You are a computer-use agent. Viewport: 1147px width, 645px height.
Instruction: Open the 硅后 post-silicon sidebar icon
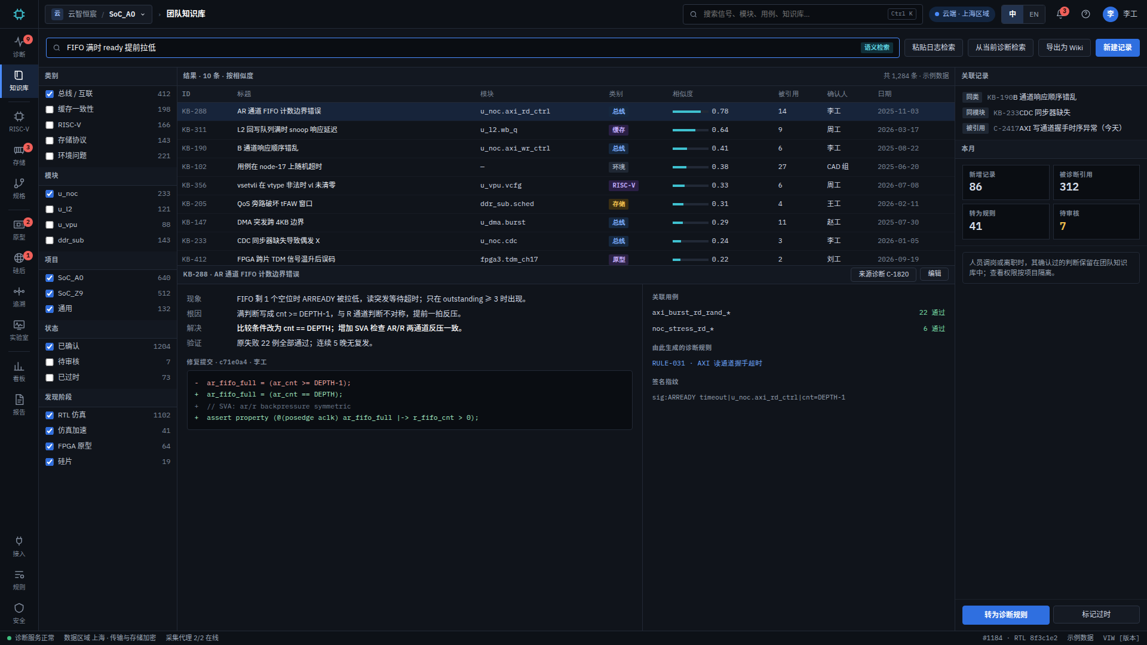point(19,263)
